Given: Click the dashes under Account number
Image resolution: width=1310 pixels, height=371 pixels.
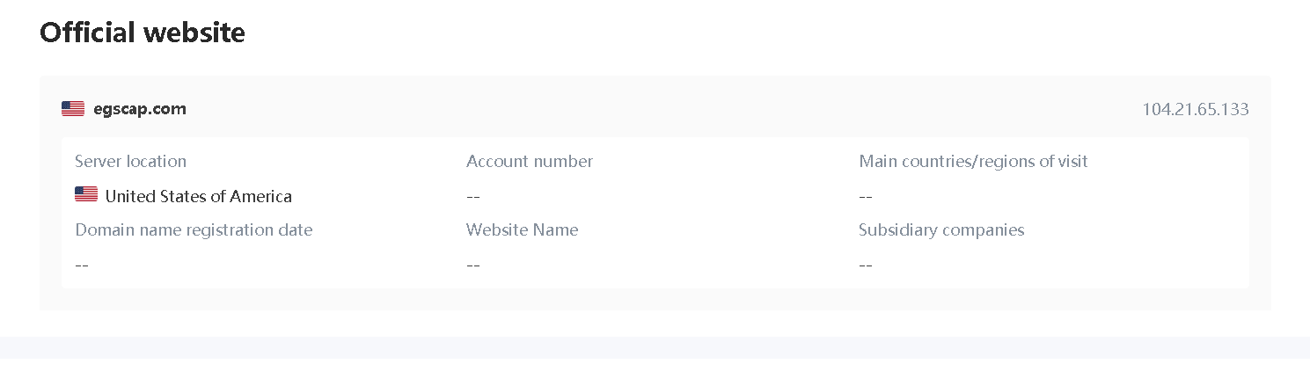Looking at the screenshot, I should [x=473, y=196].
